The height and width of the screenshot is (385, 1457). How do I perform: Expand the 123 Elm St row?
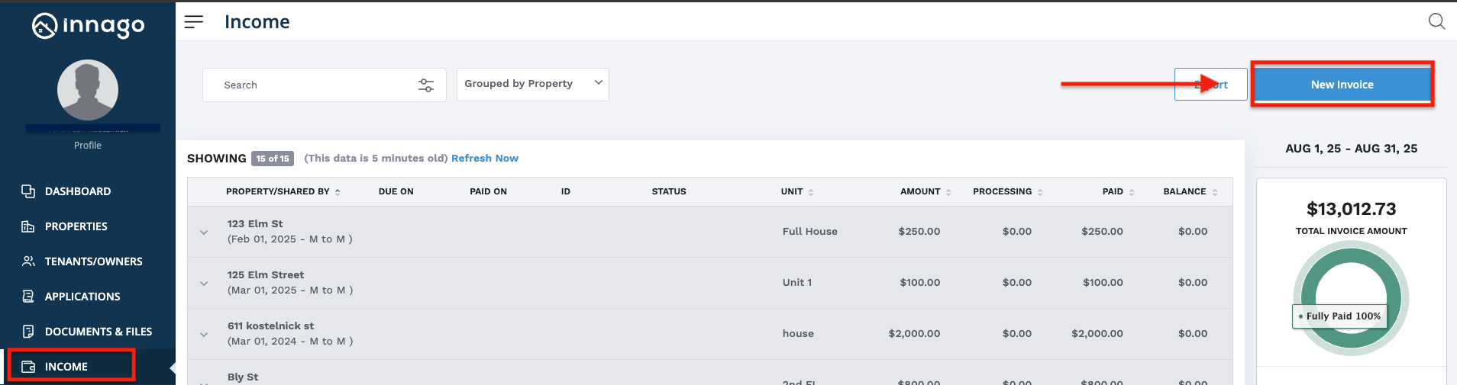click(204, 232)
